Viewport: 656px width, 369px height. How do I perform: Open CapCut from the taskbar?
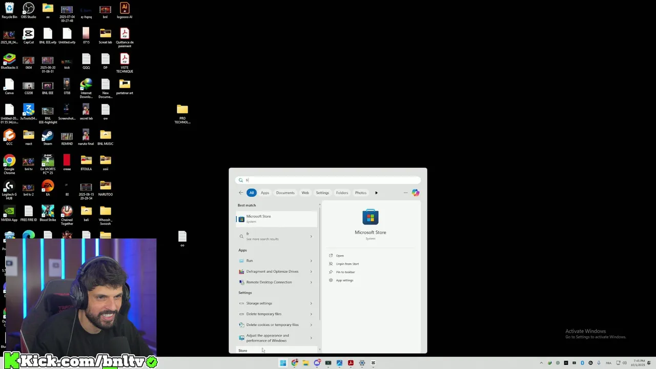pos(373,363)
